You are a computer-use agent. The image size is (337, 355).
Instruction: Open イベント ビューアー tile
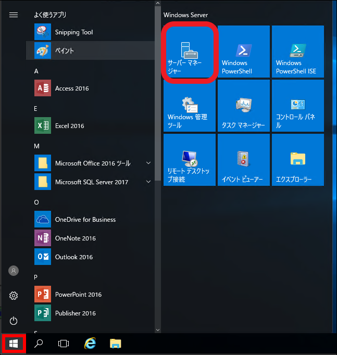(x=243, y=160)
